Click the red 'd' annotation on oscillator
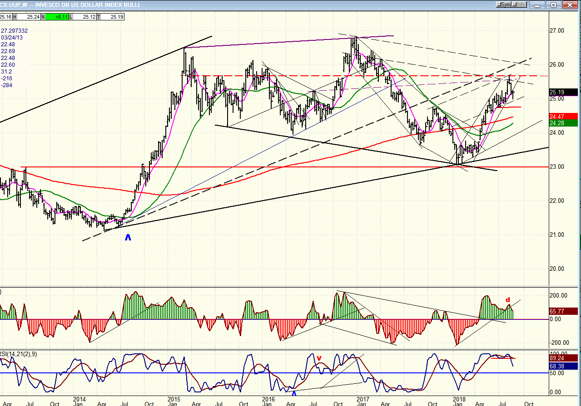Image resolution: width=581 pixels, height=406 pixels. tap(508, 300)
